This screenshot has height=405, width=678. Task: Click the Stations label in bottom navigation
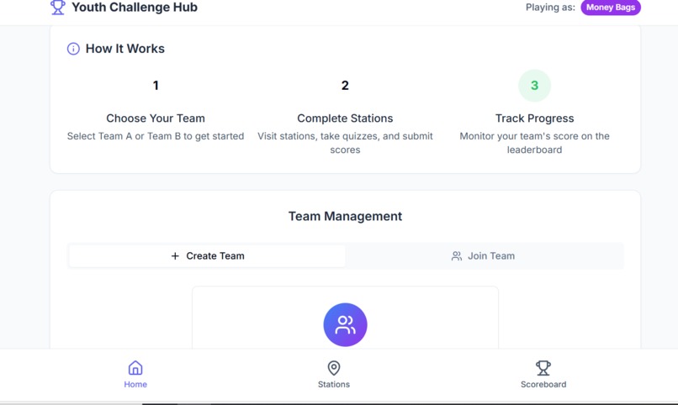(x=334, y=384)
